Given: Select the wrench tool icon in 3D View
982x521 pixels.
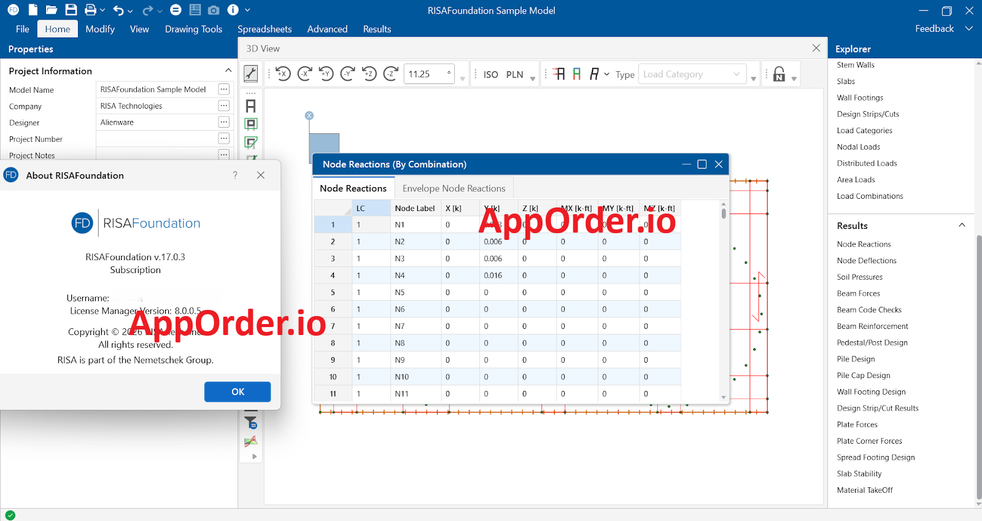Looking at the screenshot, I should point(251,73).
